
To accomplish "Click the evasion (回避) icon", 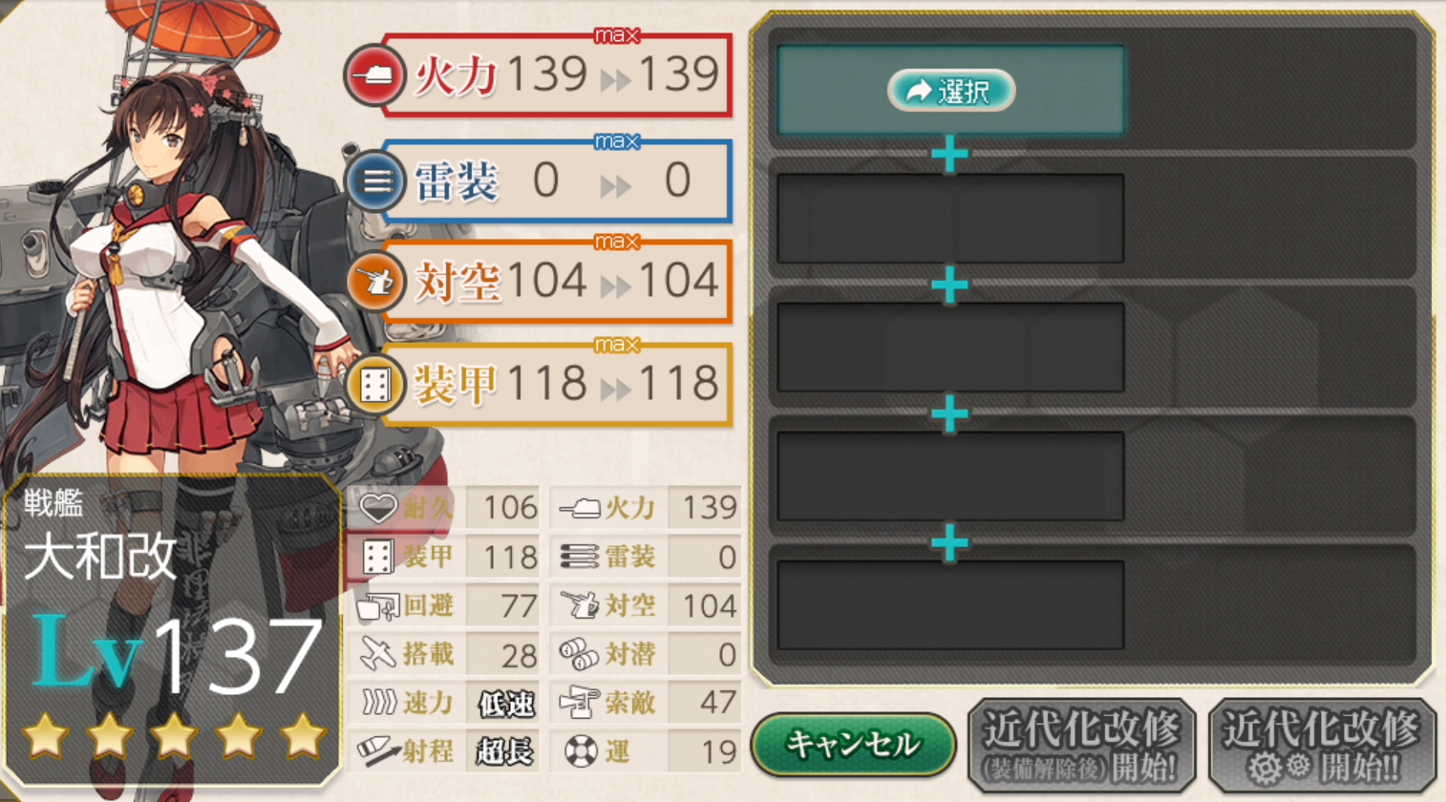I will click(x=377, y=606).
